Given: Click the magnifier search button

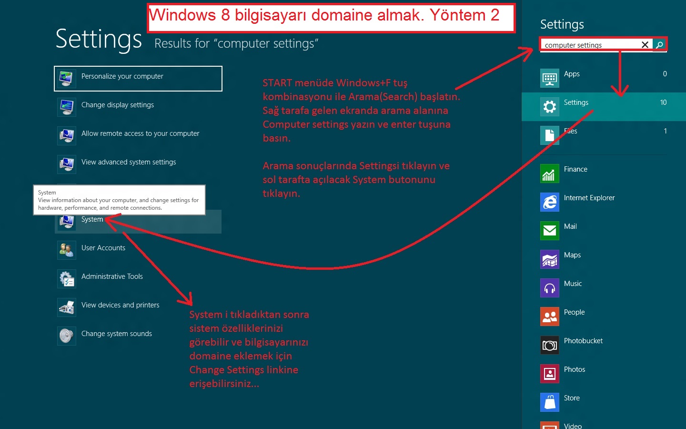Looking at the screenshot, I should tap(659, 45).
